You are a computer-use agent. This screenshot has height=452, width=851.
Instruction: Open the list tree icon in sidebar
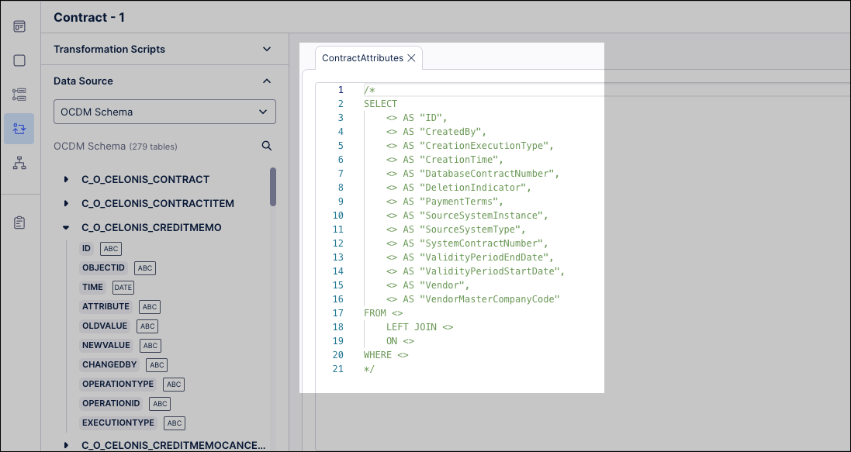19,95
